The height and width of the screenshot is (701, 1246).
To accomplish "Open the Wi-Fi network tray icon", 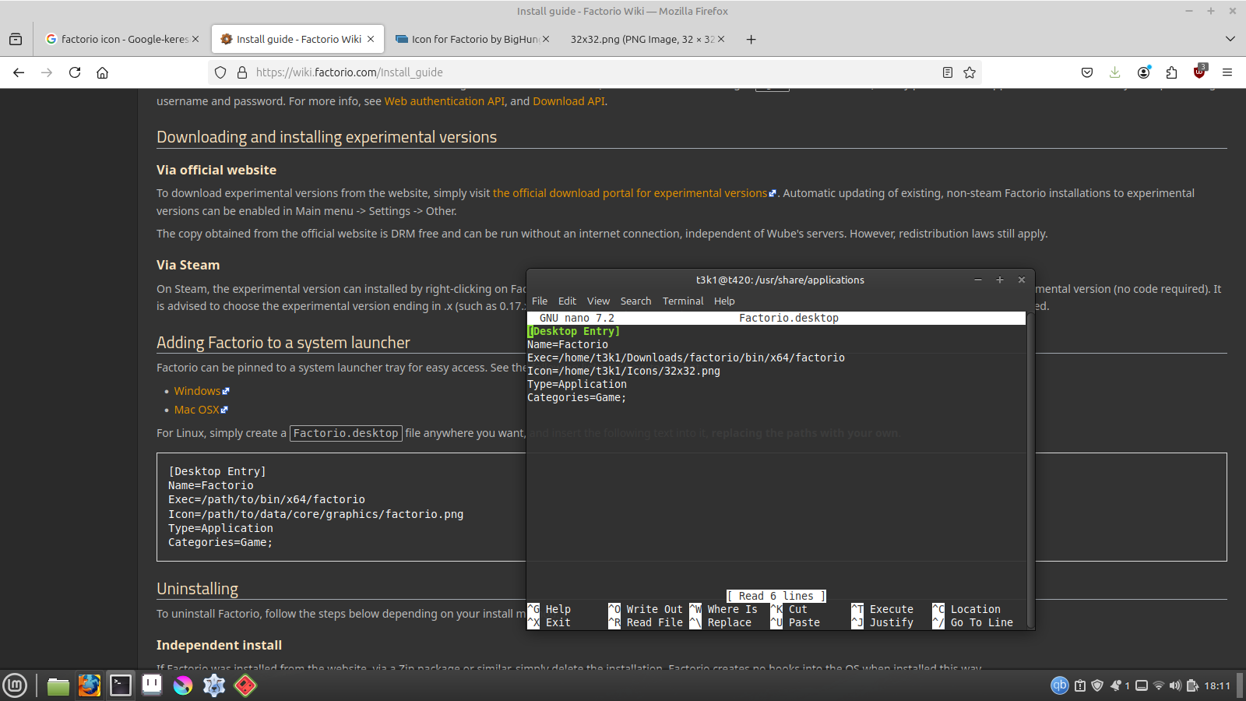I will pos(1159,685).
